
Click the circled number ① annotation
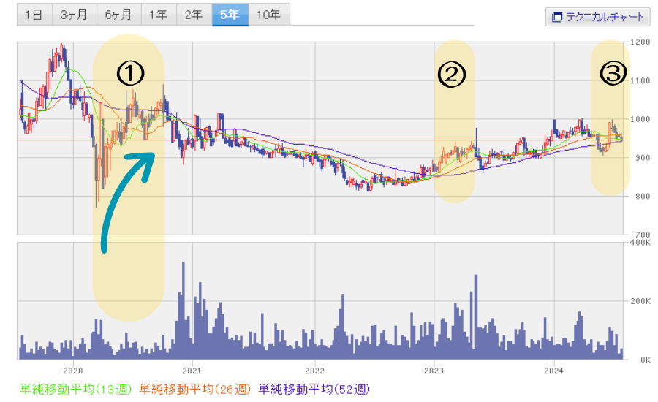(129, 73)
